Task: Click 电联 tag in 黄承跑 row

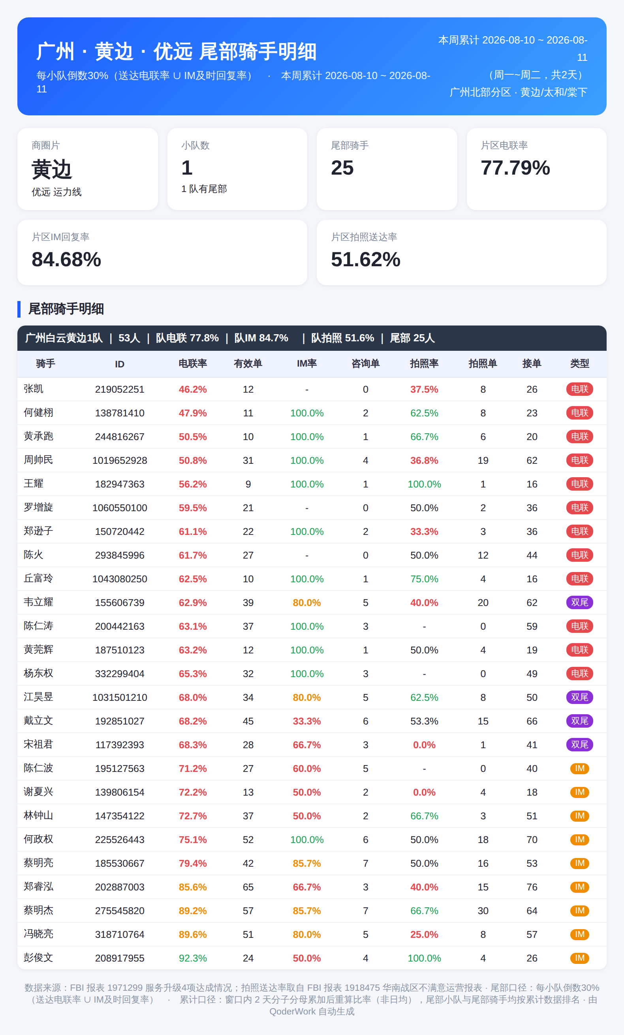Action: (579, 437)
